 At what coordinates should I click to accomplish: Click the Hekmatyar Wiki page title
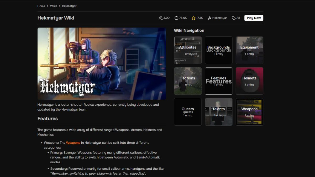pyautogui.click(x=56, y=18)
